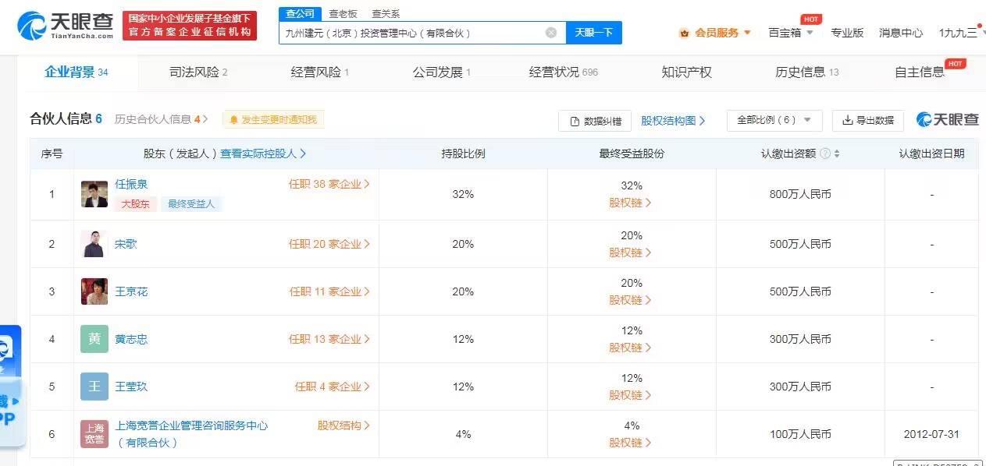This screenshot has height=466, width=986.
Task: Click the question mark icon beside 认缴出资额
Action: [824, 154]
